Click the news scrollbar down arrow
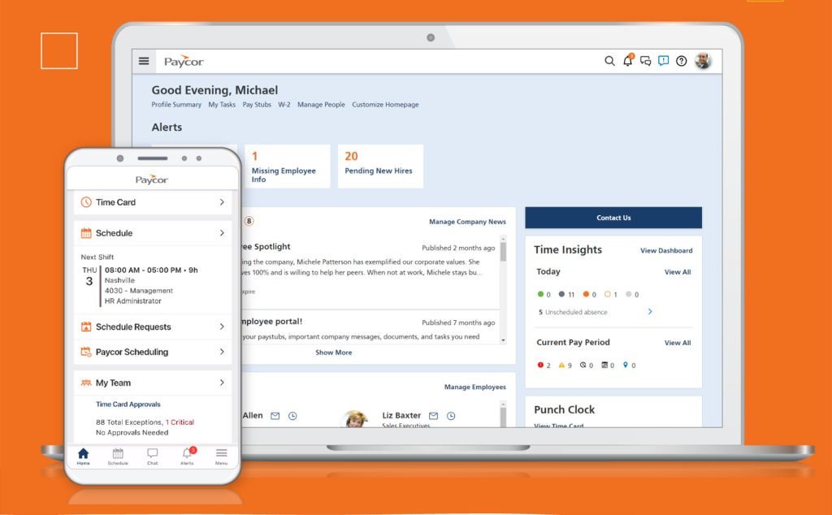Image resolution: width=832 pixels, height=515 pixels. (x=503, y=340)
